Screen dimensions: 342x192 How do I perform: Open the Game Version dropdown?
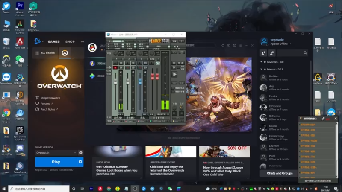tap(56, 153)
